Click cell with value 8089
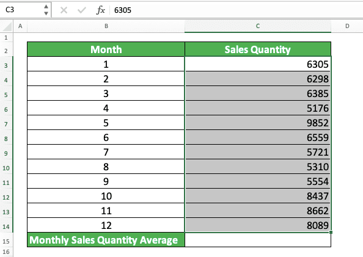 pos(258,225)
